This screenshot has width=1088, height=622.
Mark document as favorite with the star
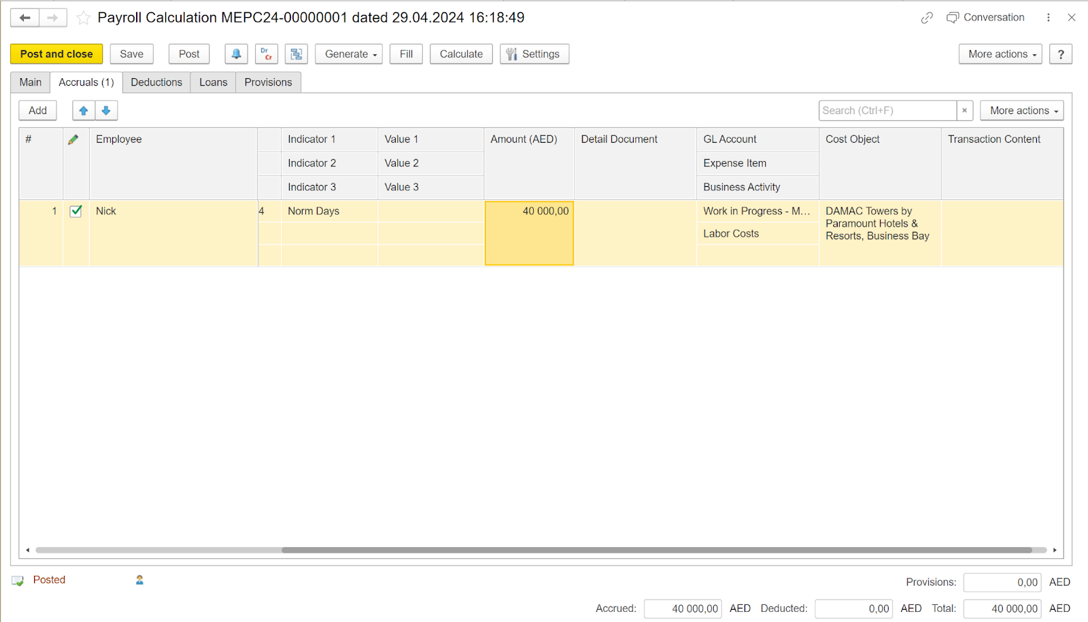[83, 18]
